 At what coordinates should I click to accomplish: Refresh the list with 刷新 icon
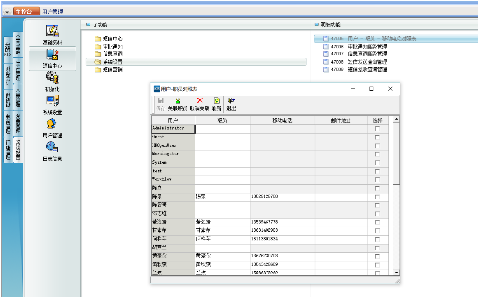(x=216, y=103)
